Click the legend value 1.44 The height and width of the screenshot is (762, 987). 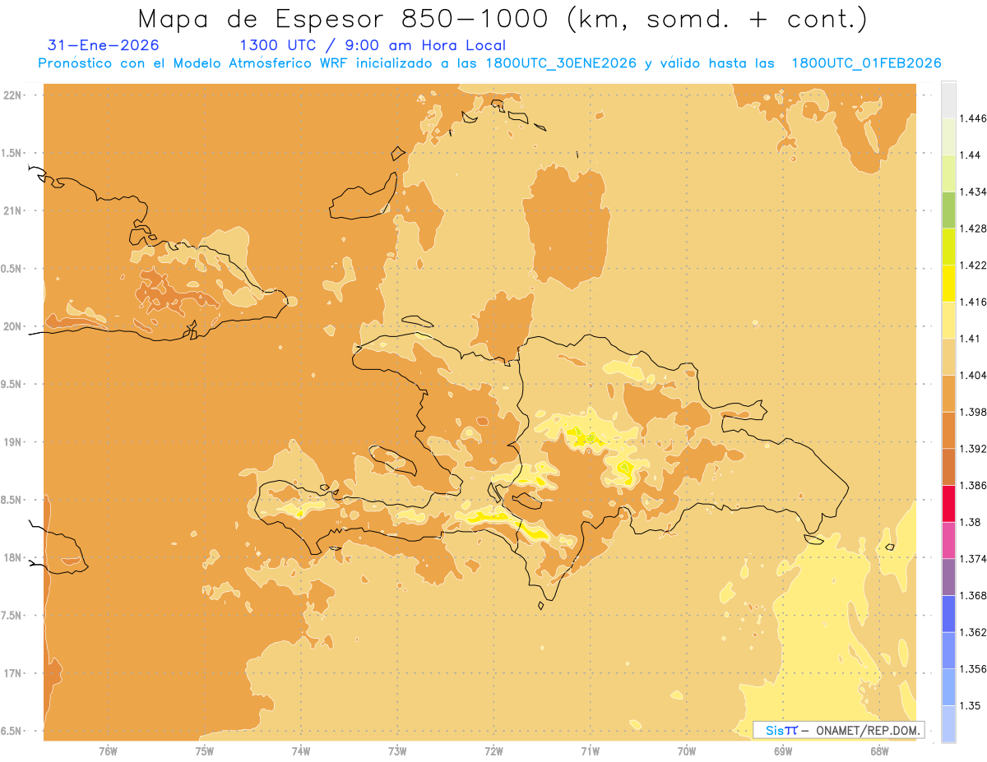971,155
